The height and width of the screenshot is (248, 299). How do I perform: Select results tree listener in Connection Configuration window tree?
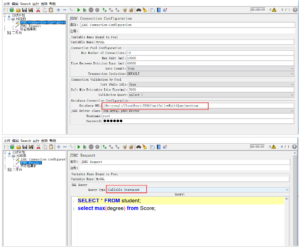pyautogui.click(x=28, y=29)
